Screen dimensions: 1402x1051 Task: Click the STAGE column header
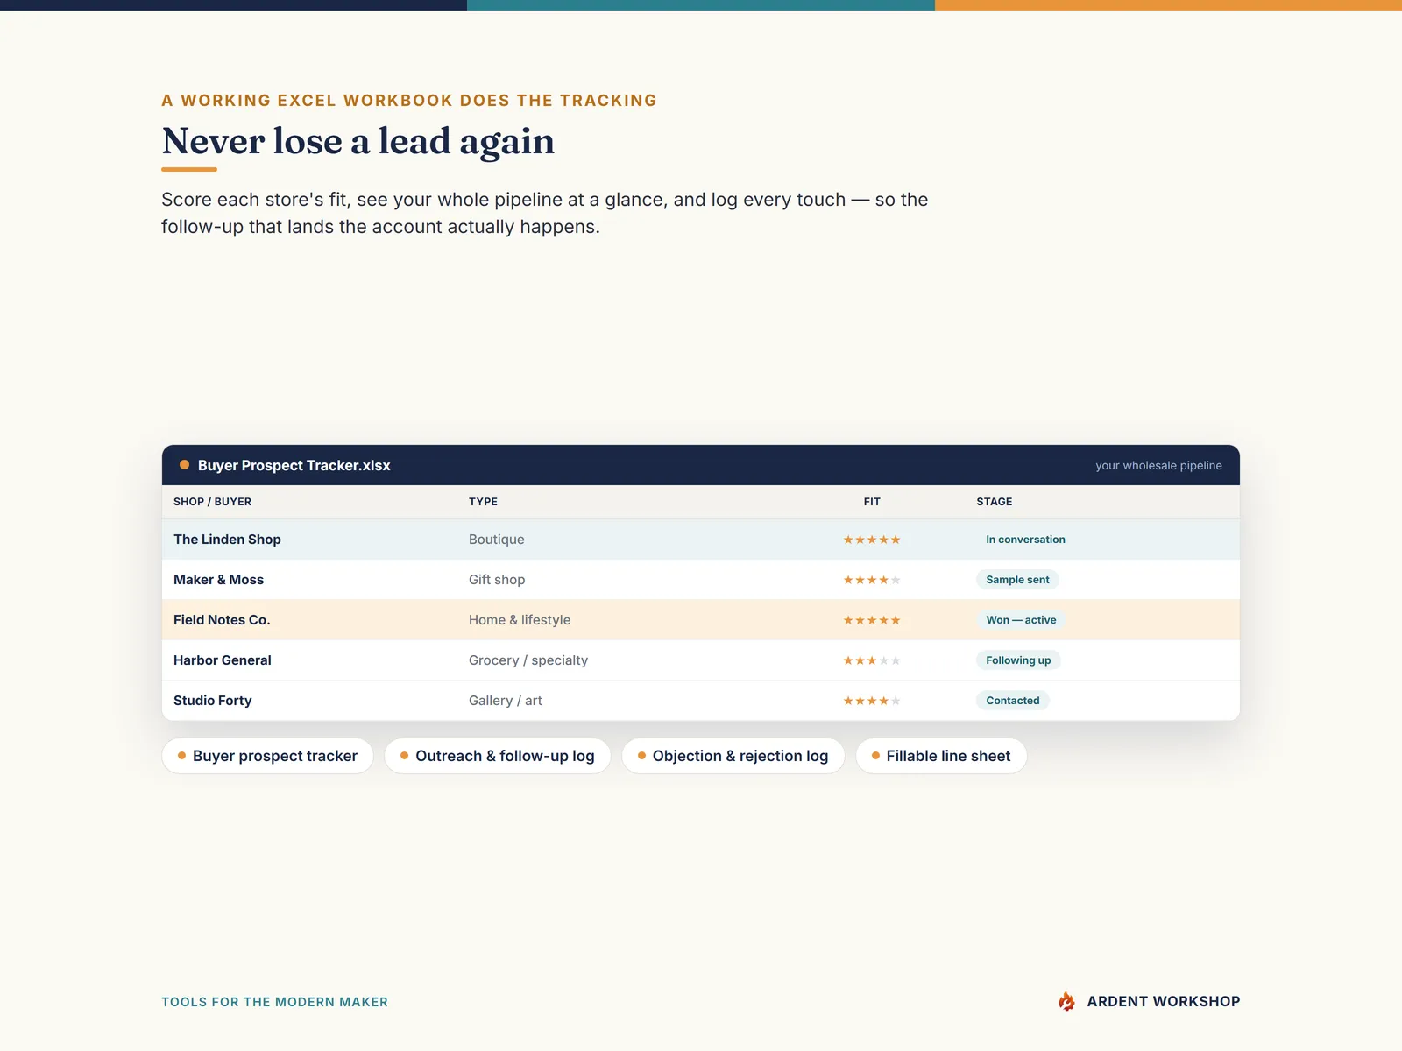point(995,502)
